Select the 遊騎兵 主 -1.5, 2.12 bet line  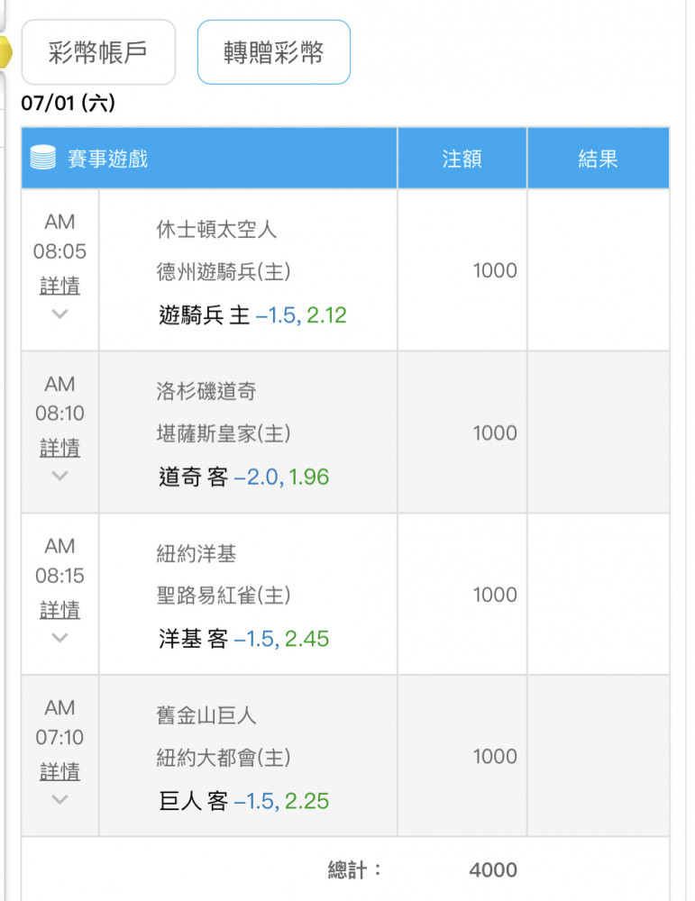[252, 314]
